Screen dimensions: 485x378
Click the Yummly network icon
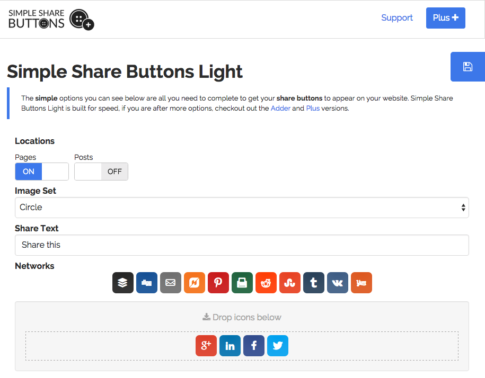[x=361, y=283]
